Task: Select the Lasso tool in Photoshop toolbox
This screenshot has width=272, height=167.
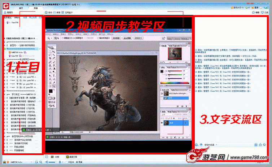Action: pyautogui.click(x=50, y=55)
